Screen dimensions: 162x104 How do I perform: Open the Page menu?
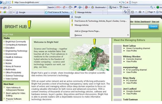(150, 12)
